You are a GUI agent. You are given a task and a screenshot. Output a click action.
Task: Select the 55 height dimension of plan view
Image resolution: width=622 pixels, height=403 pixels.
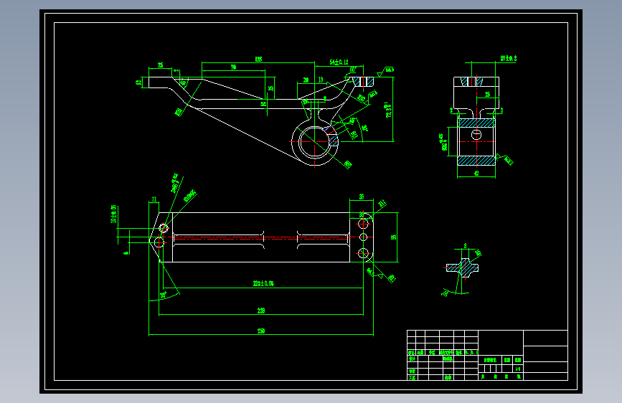tap(394, 237)
